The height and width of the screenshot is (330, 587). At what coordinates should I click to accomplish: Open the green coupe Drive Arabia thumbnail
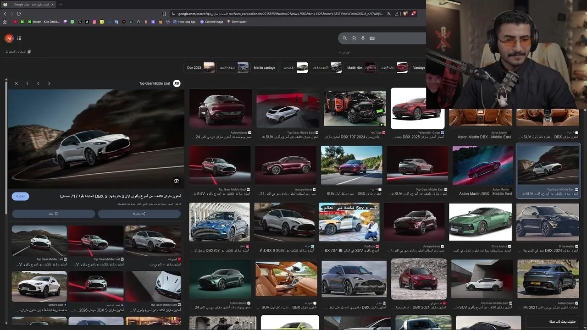pos(480,222)
